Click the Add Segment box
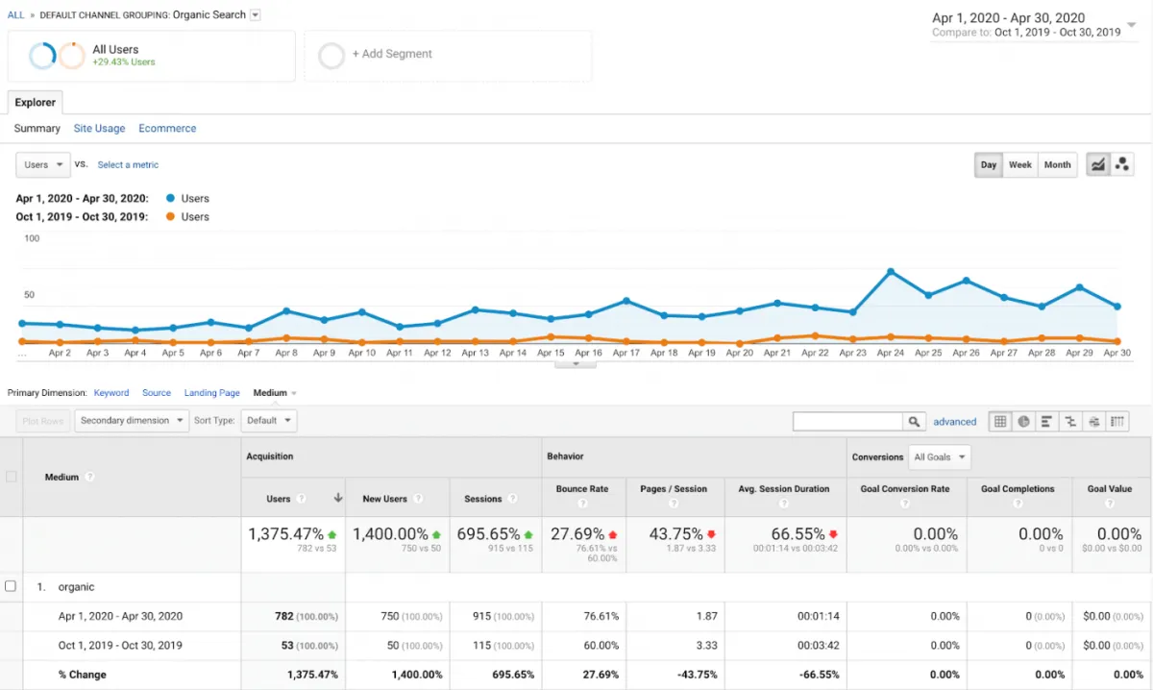 [x=448, y=55]
